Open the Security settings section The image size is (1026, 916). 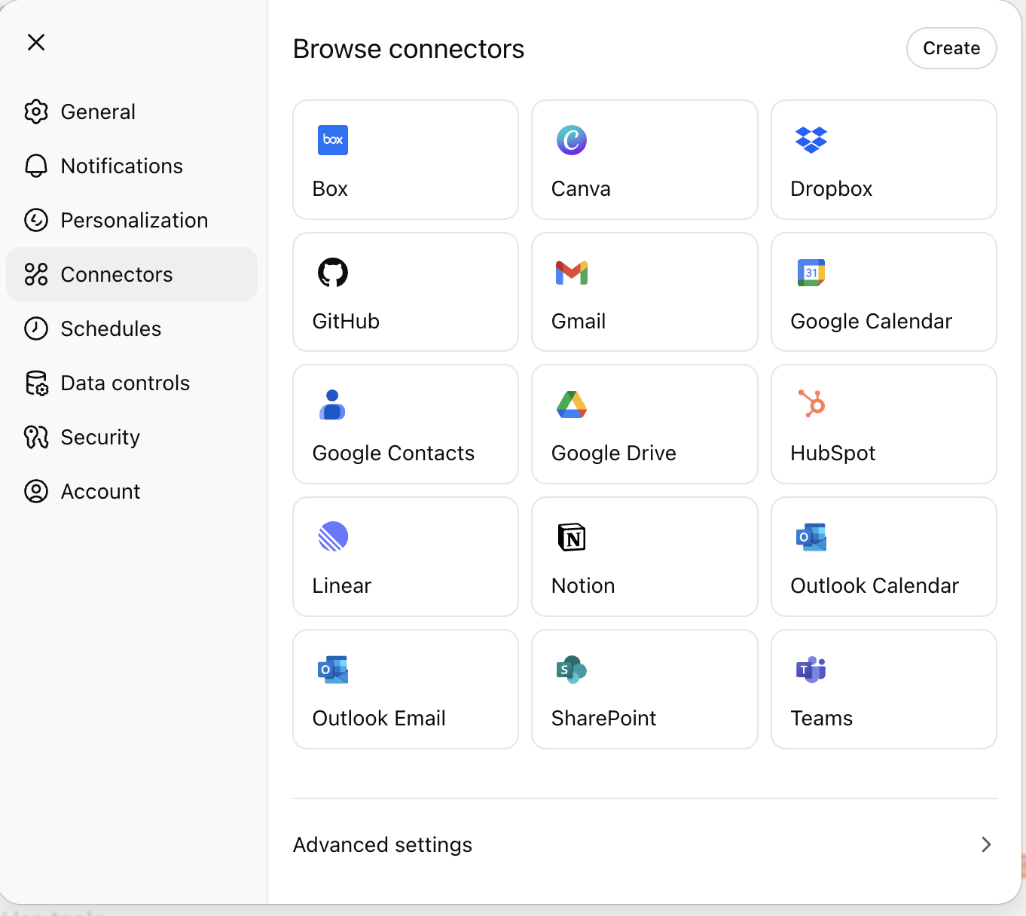coord(100,437)
